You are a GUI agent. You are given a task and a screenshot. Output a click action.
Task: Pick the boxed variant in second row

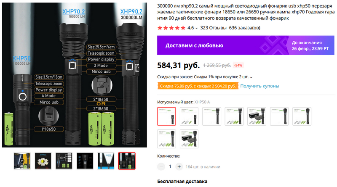[189, 139]
